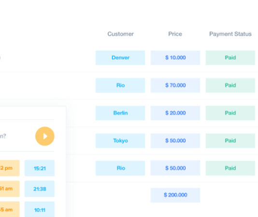Select the Denver customer tag
The width and height of the screenshot is (258, 217).
(120, 58)
